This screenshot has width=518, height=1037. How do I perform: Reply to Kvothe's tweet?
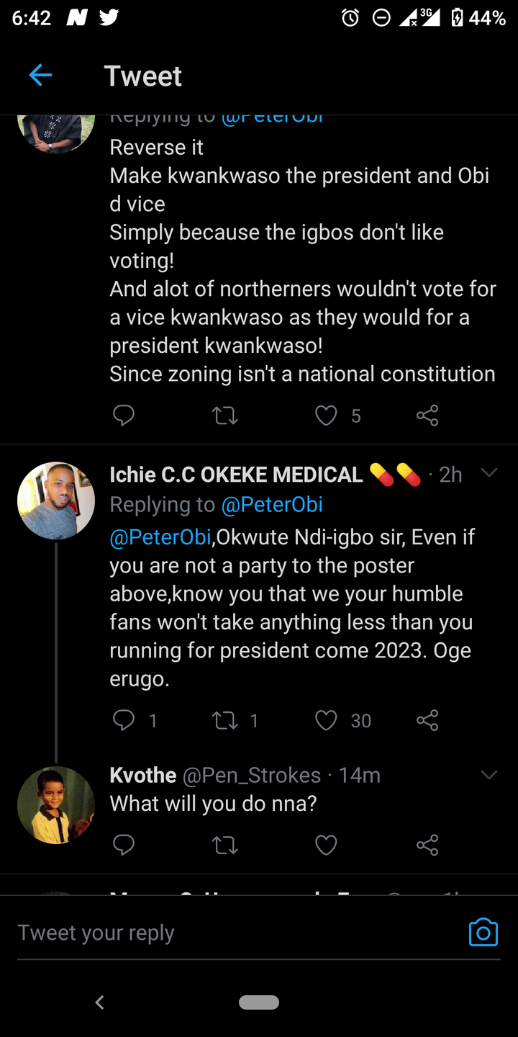click(x=124, y=845)
